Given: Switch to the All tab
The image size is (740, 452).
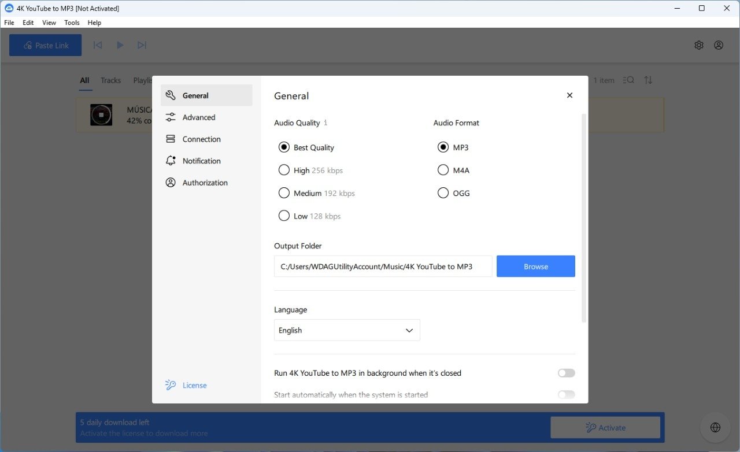Looking at the screenshot, I should pos(84,80).
